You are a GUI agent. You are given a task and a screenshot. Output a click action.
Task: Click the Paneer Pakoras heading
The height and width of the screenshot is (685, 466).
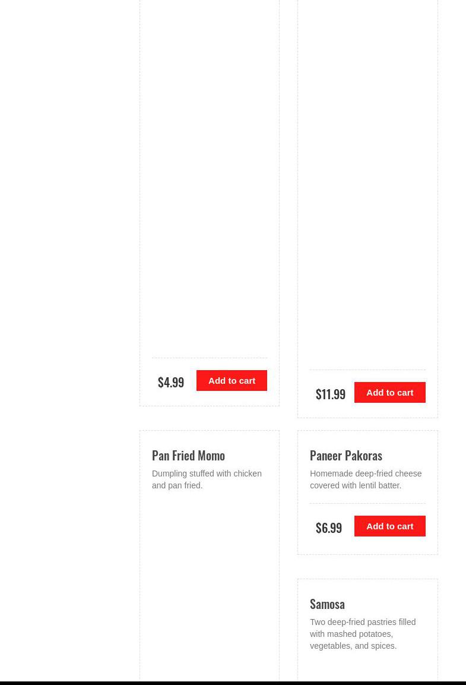tap(346, 456)
